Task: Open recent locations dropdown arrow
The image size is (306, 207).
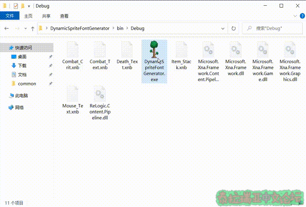Action: (x=25, y=29)
